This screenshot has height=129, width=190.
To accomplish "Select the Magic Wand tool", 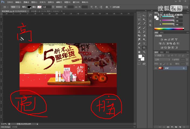I will coord(144,20).
